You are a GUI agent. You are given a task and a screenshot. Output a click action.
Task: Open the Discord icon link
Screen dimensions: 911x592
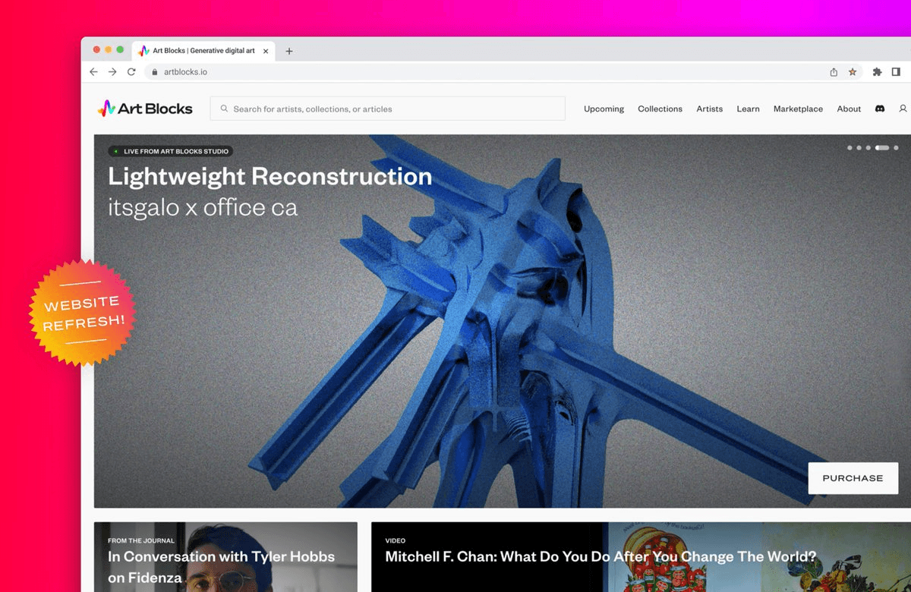(880, 109)
